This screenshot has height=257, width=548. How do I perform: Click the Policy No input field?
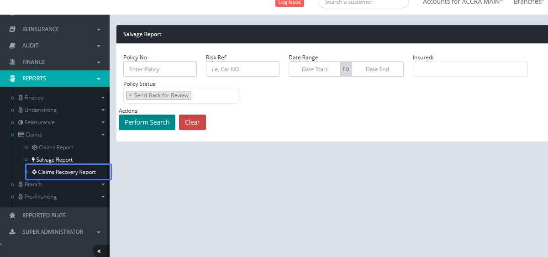(x=160, y=69)
